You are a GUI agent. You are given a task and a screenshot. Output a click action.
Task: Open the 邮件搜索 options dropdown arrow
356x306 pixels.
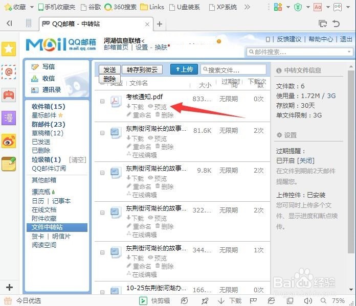point(349,52)
